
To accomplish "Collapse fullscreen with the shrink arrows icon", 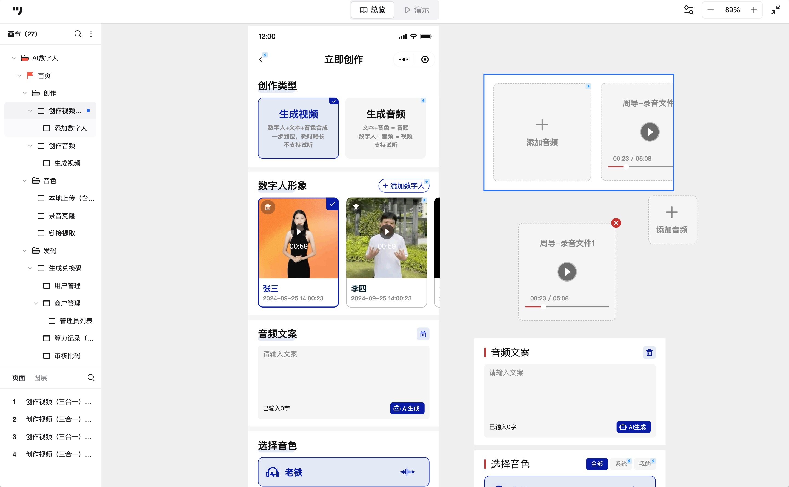I will pyautogui.click(x=776, y=10).
